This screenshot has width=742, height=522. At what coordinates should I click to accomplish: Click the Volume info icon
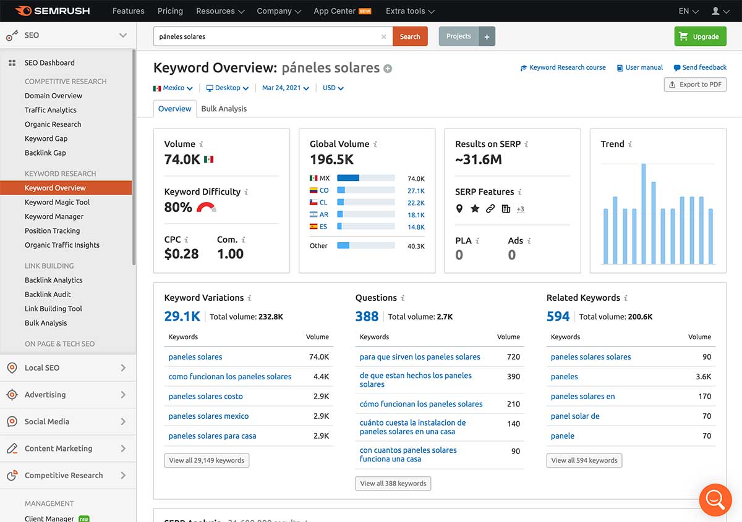point(202,145)
